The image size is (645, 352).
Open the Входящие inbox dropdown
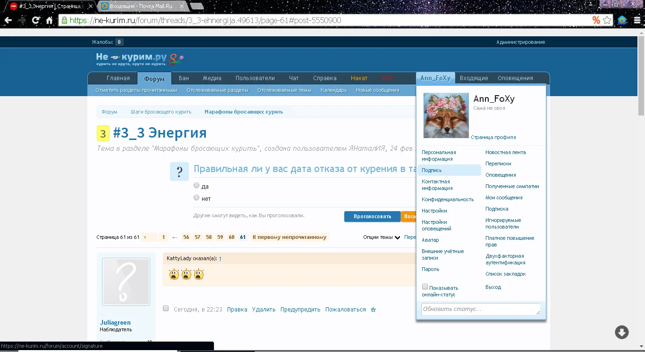(x=474, y=78)
